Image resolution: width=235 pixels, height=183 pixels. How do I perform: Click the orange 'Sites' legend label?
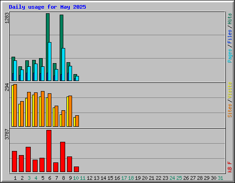(230, 111)
